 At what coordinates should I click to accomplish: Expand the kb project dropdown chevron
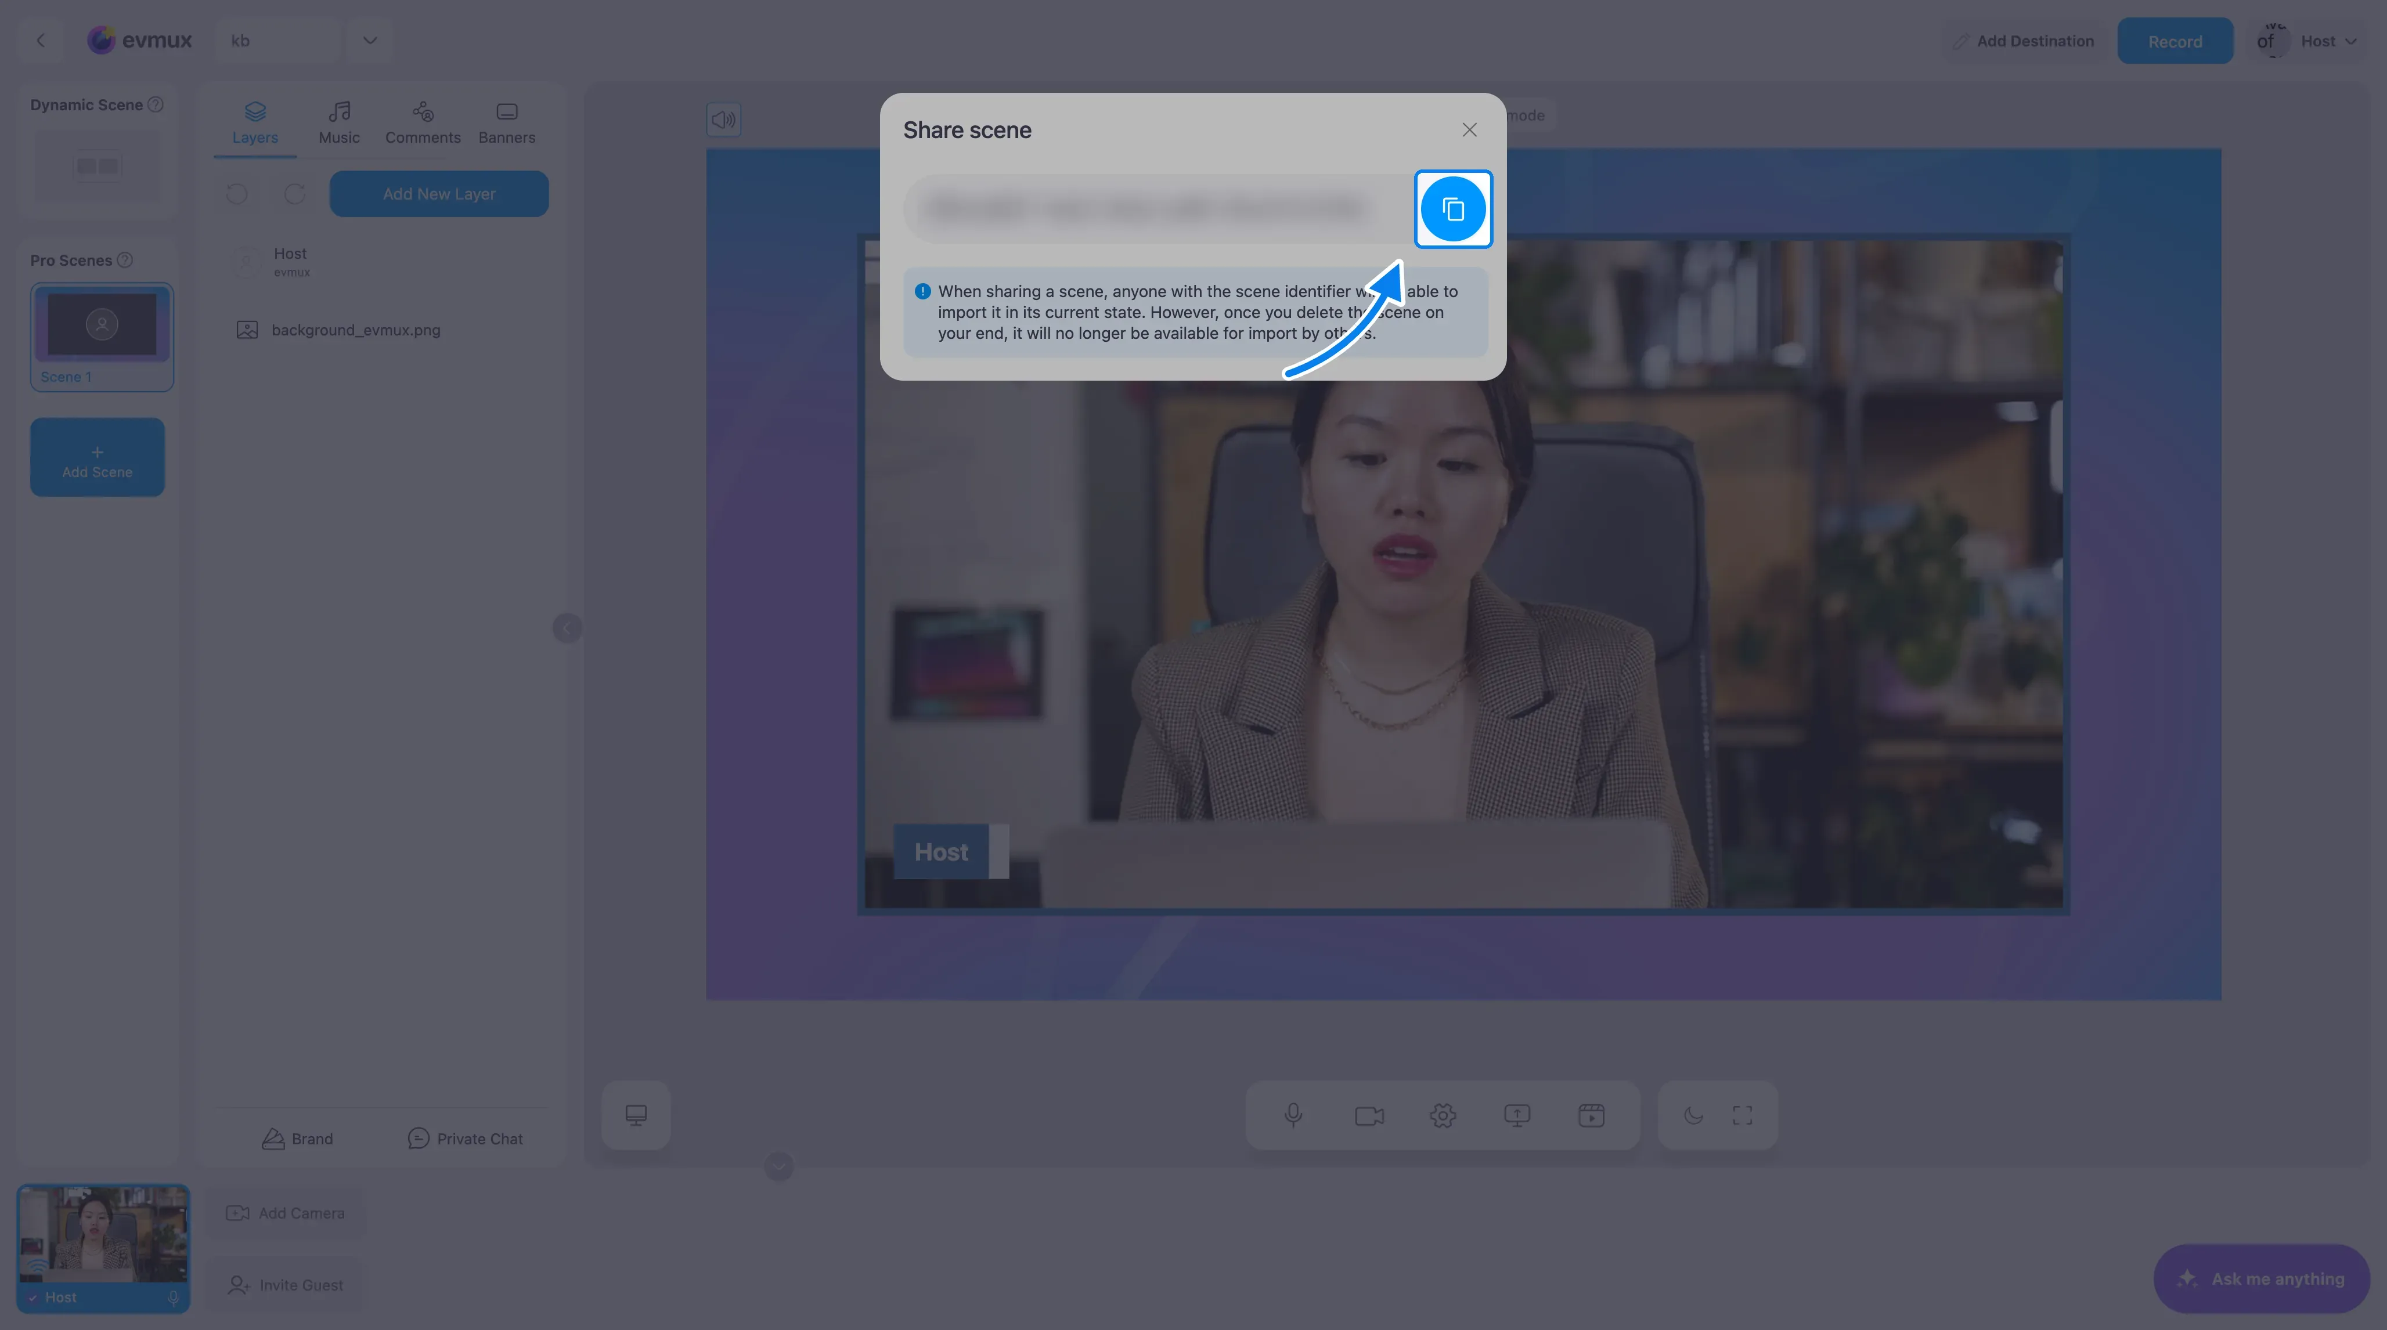pos(370,41)
